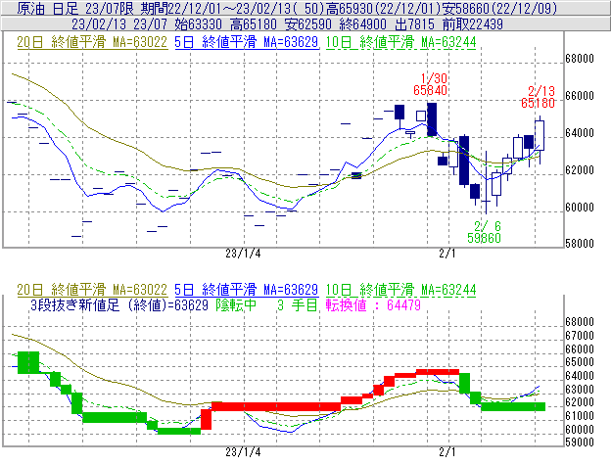This screenshot has width=611, height=465.
Task: Click the 58000 price axis label
Action: (x=583, y=244)
